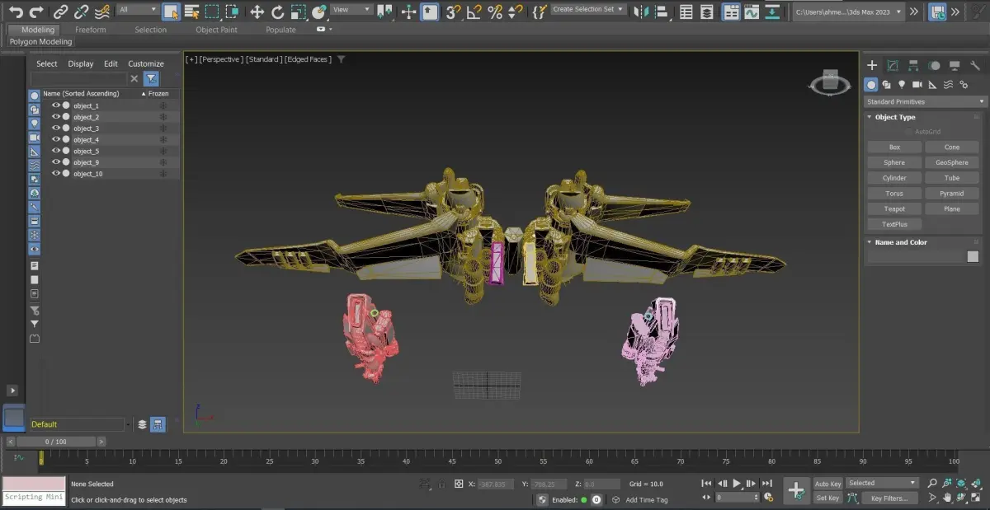Open the Modify command panel tab
The height and width of the screenshot is (510, 990).
tap(893, 65)
